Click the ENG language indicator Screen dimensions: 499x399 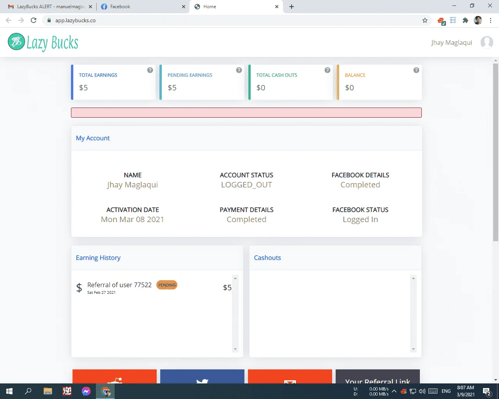coord(446,391)
